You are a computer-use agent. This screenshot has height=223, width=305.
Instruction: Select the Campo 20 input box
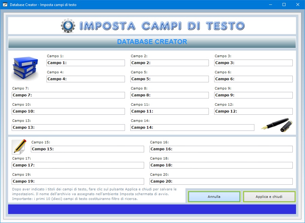[221, 181]
